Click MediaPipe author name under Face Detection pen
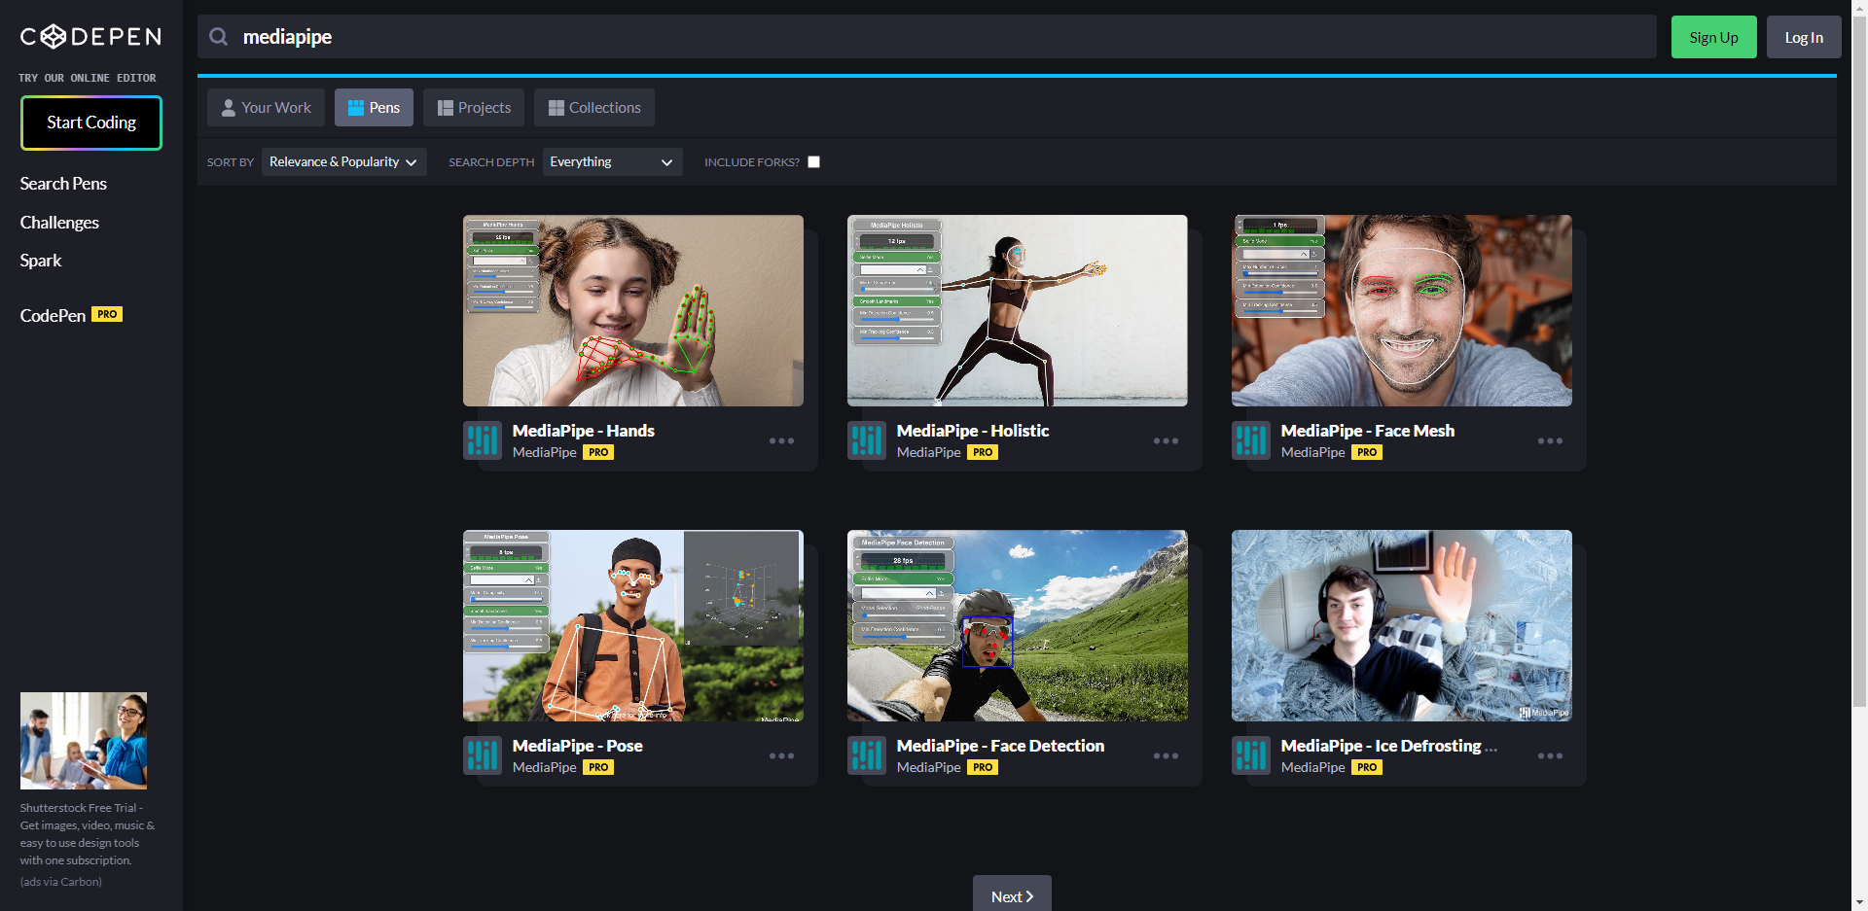This screenshot has width=1868, height=911. tap(929, 767)
